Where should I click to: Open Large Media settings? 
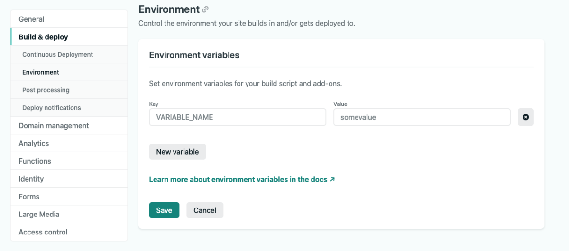pos(69,214)
